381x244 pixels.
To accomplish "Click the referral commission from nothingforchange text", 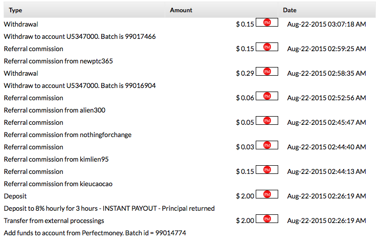I will [68, 135].
